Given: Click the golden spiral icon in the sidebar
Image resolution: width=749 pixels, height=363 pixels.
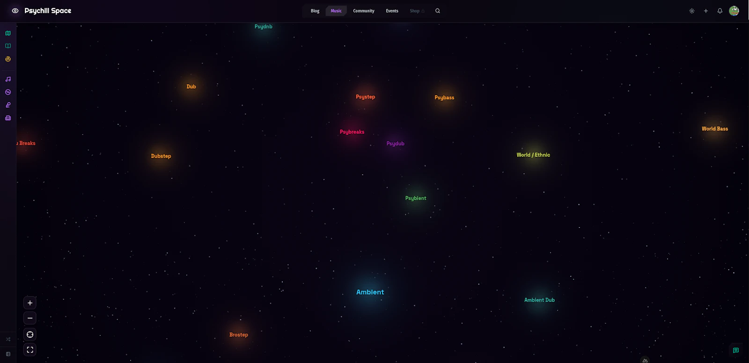Looking at the screenshot, I should [8, 59].
